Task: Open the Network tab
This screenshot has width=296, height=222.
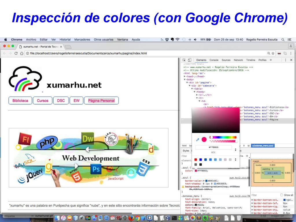Action: click(x=238, y=60)
